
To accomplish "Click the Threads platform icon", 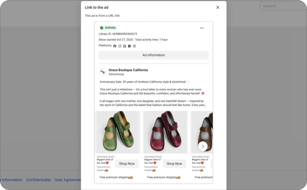I will [134, 46].
